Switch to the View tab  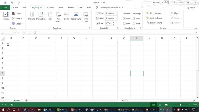[80, 7]
